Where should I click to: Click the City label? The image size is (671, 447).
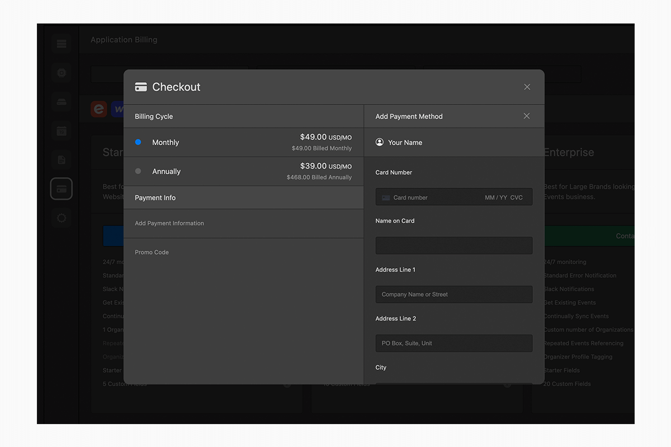(381, 368)
